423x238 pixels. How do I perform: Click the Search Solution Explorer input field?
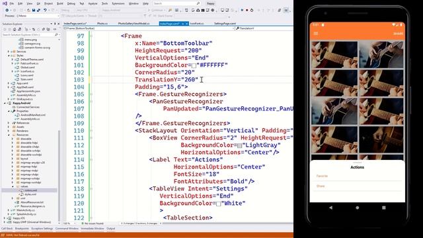pyautogui.click(x=28, y=34)
